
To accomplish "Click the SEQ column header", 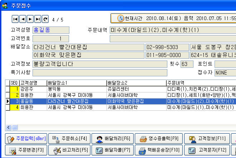I will (x=14, y=83).
